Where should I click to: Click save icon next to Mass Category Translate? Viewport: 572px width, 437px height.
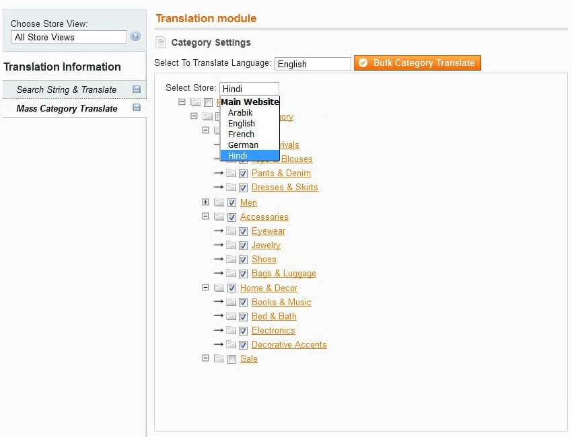pos(137,108)
